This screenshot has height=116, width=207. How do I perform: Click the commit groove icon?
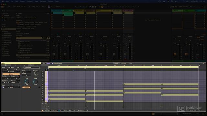coord(19,81)
